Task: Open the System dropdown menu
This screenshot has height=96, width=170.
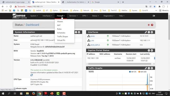Action: coord(34,16)
